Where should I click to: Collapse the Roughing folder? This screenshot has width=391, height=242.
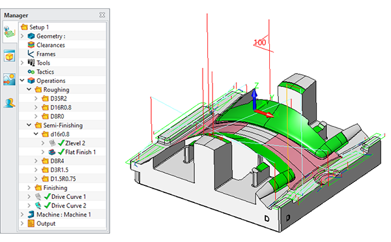[x=29, y=89]
